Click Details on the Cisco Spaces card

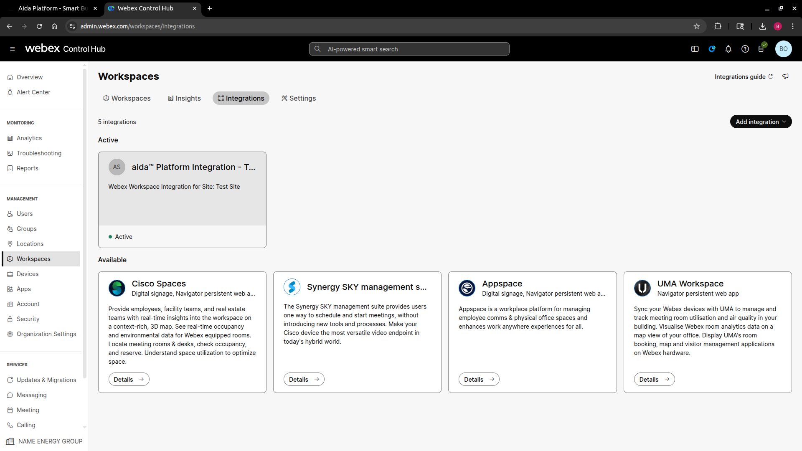(x=128, y=379)
